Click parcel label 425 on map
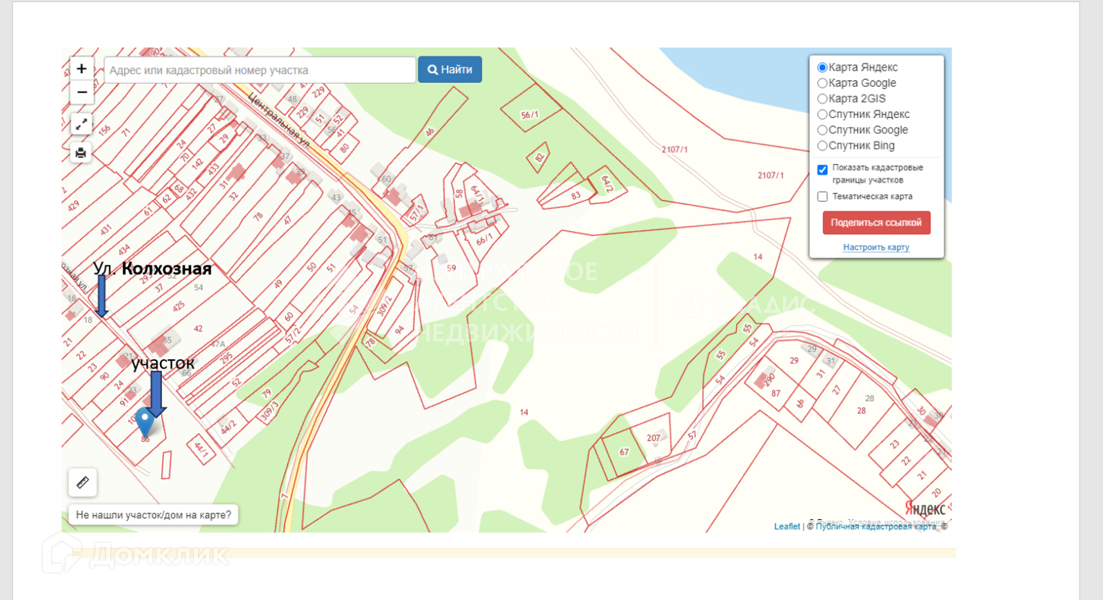 [x=179, y=306]
